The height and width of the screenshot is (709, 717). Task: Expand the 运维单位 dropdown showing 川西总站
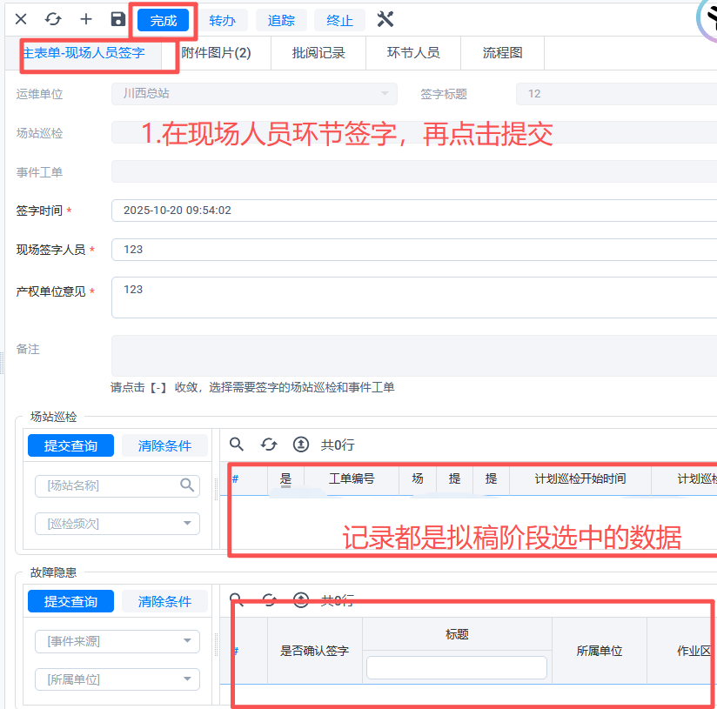[x=385, y=94]
